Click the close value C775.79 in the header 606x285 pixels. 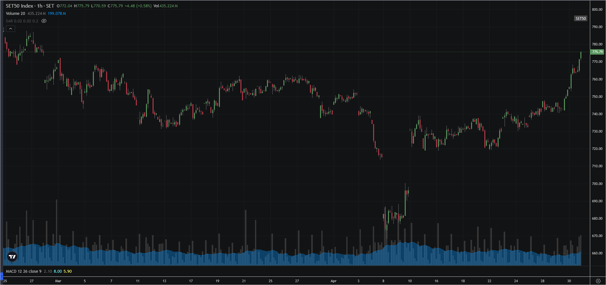click(115, 6)
